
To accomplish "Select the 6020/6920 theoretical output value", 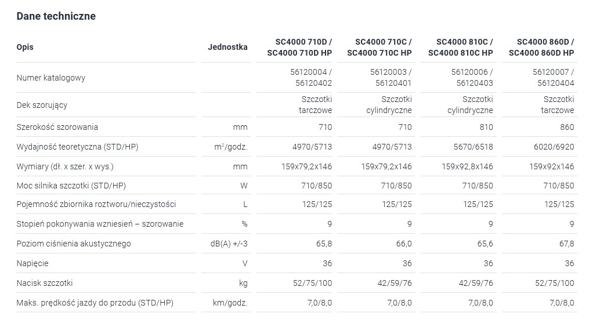I will pyautogui.click(x=554, y=147).
